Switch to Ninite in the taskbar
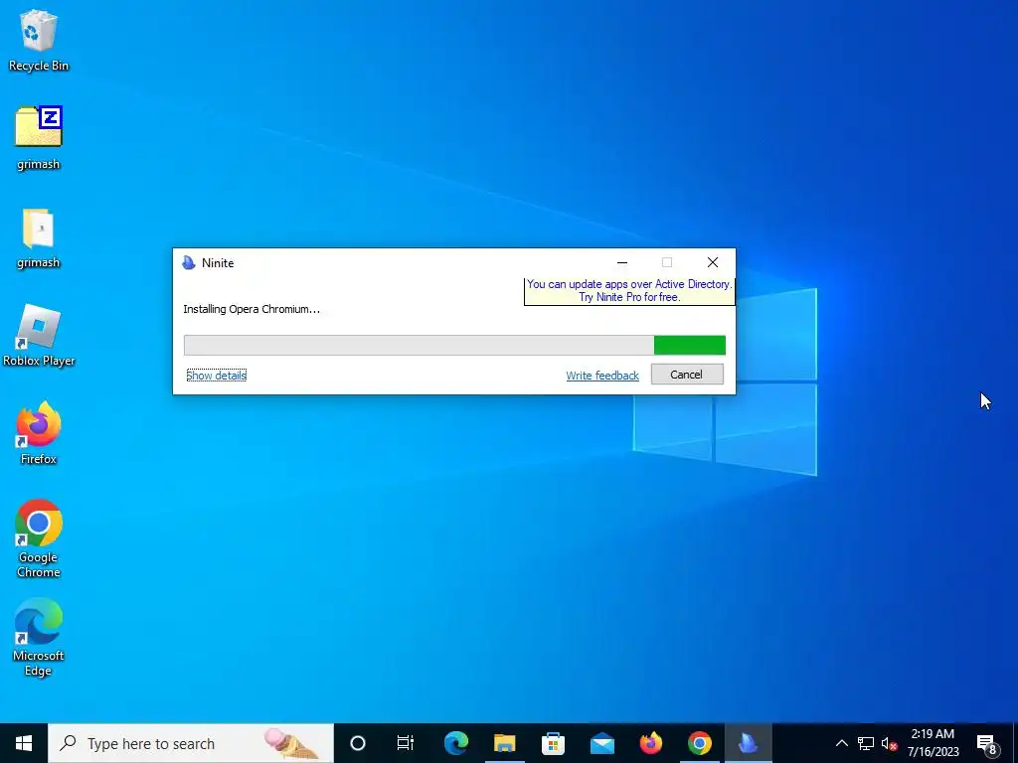Viewport: 1018px width, 763px height. [748, 743]
